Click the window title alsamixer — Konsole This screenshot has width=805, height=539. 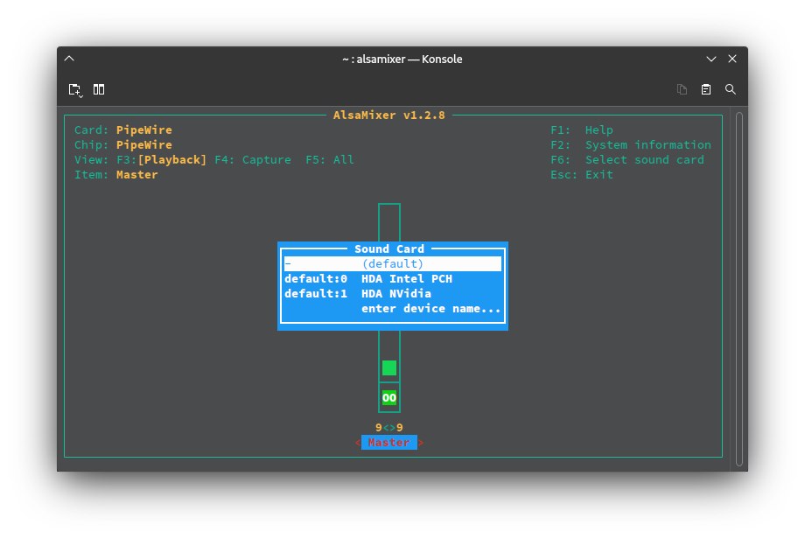(x=402, y=59)
